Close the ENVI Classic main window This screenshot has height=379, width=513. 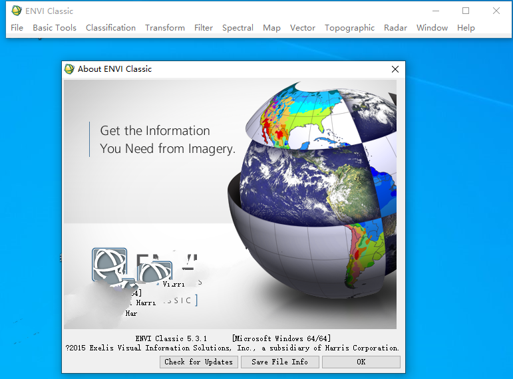(x=496, y=11)
